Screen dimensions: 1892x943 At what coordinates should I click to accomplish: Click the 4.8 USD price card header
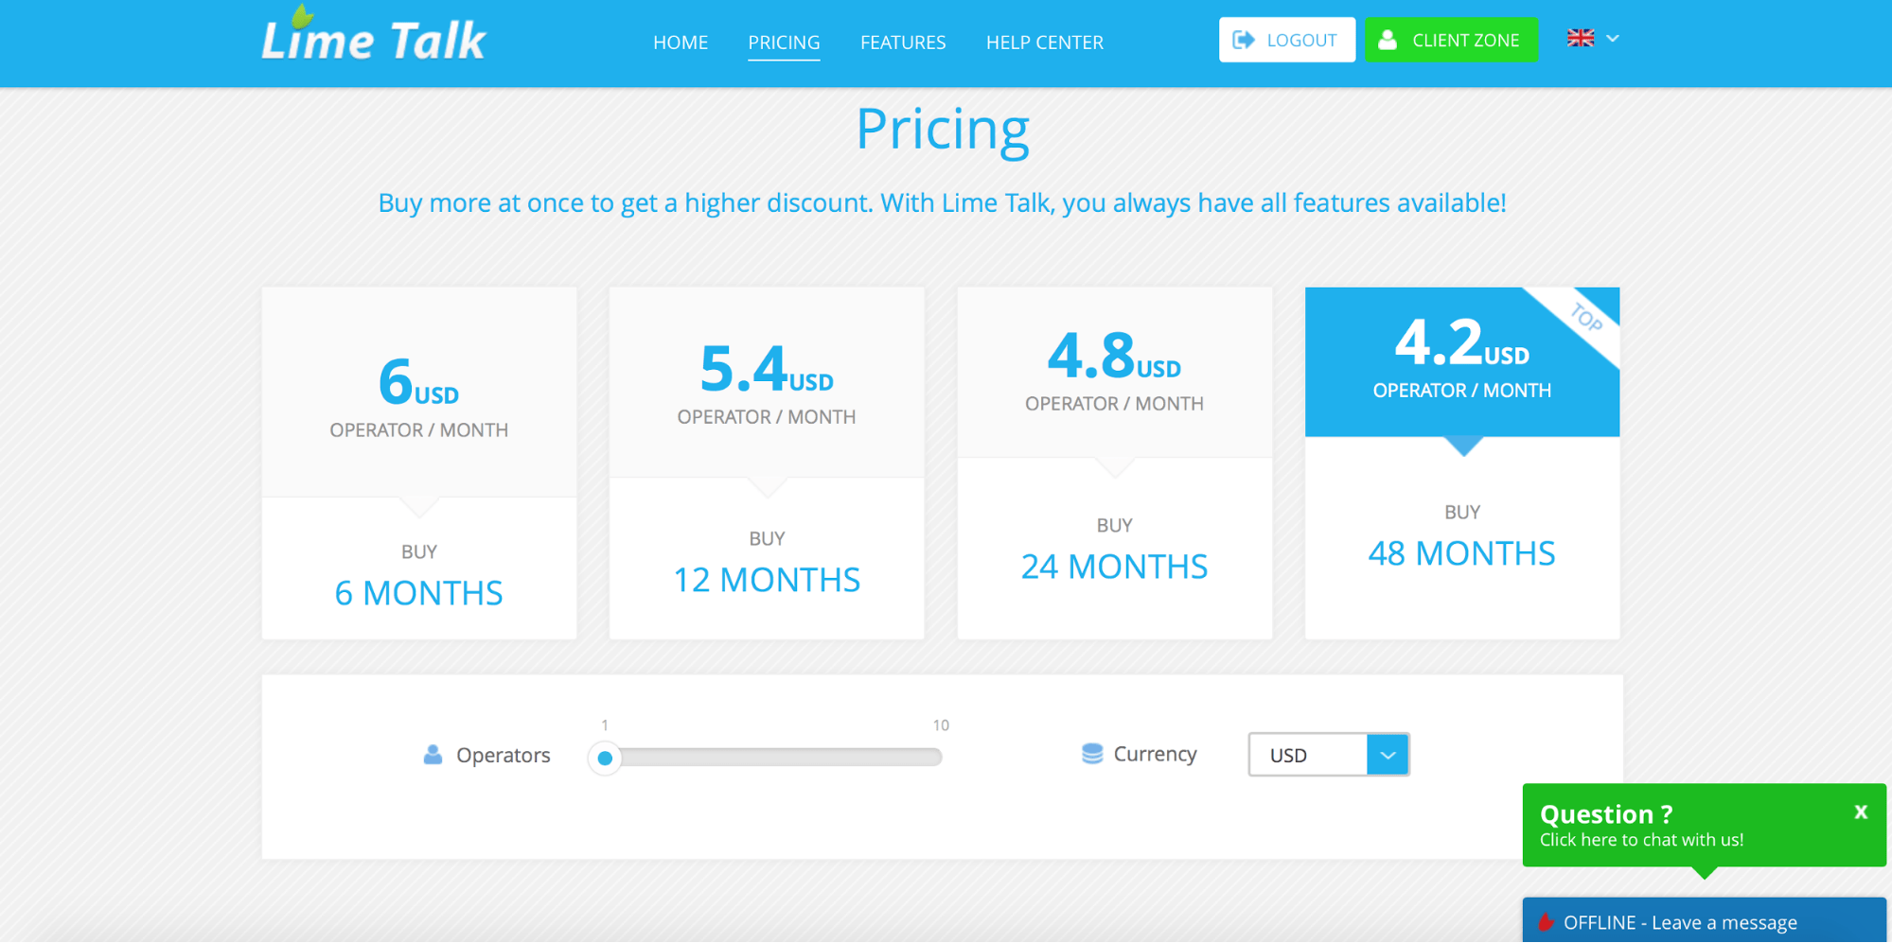point(1115,373)
